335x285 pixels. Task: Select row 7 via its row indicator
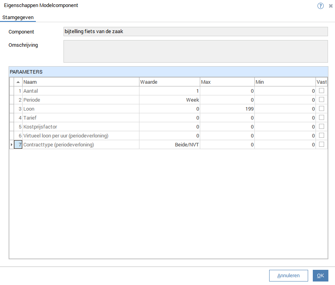(11, 145)
